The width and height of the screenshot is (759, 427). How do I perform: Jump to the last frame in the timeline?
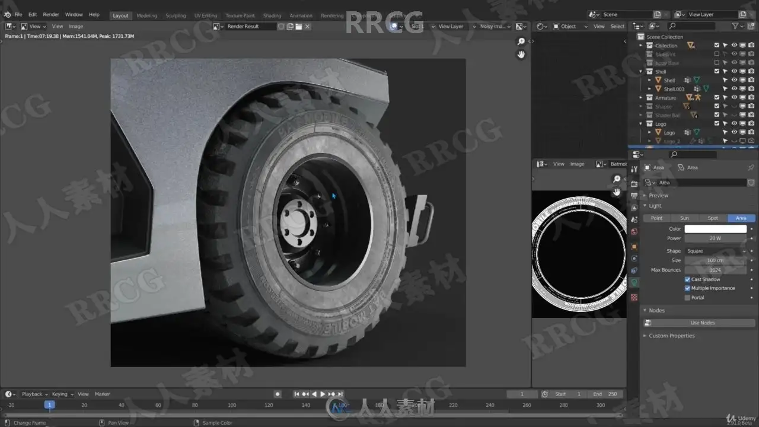pyautogui.click(x=340, y=394)
